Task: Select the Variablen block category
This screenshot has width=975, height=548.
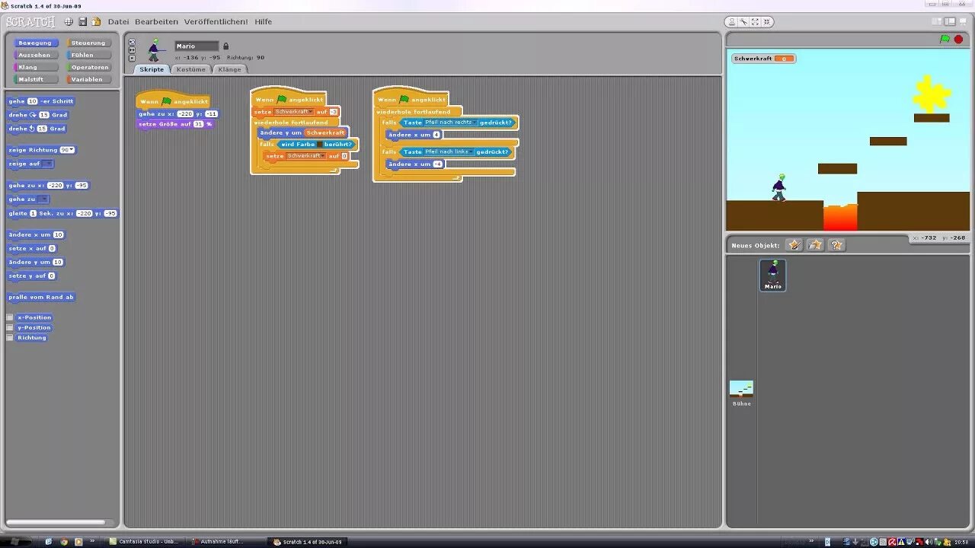Action: 88,79
